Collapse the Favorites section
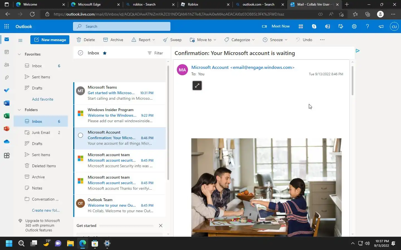This screenshot has height=250, width=401. pyautogui.click(x=19, y=54)
